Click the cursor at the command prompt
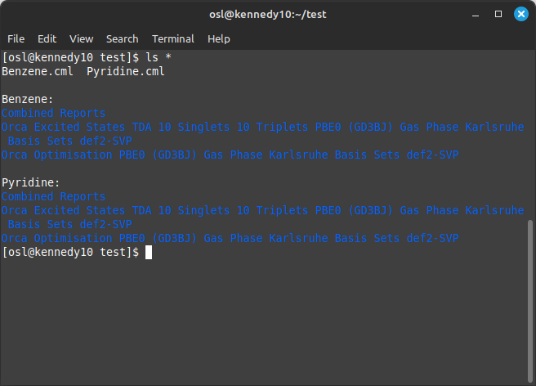The height and width of the screenshot is (386, 536). pyautogui.click(x=149, y=252)
